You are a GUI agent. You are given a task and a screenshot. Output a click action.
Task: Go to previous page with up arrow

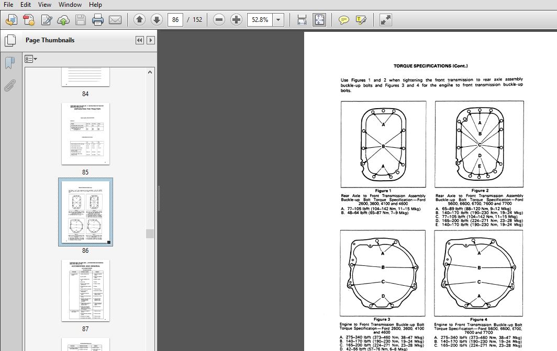pyautogui.click(x=139, y=20)
